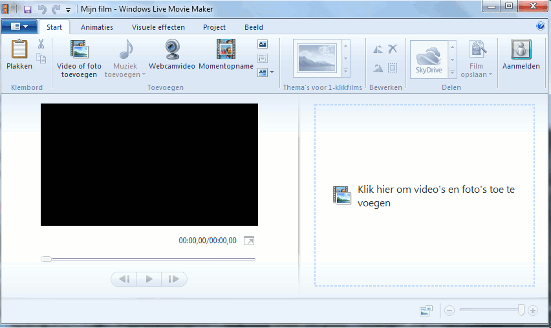
Task: Click the copy icon in Klembord
Action: 41,58
